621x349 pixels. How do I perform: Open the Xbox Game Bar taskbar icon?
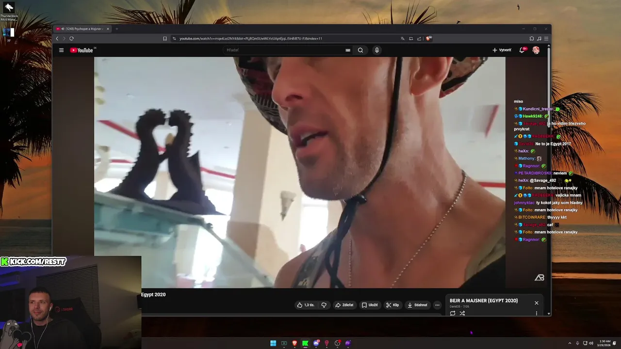tap(284, 343)
